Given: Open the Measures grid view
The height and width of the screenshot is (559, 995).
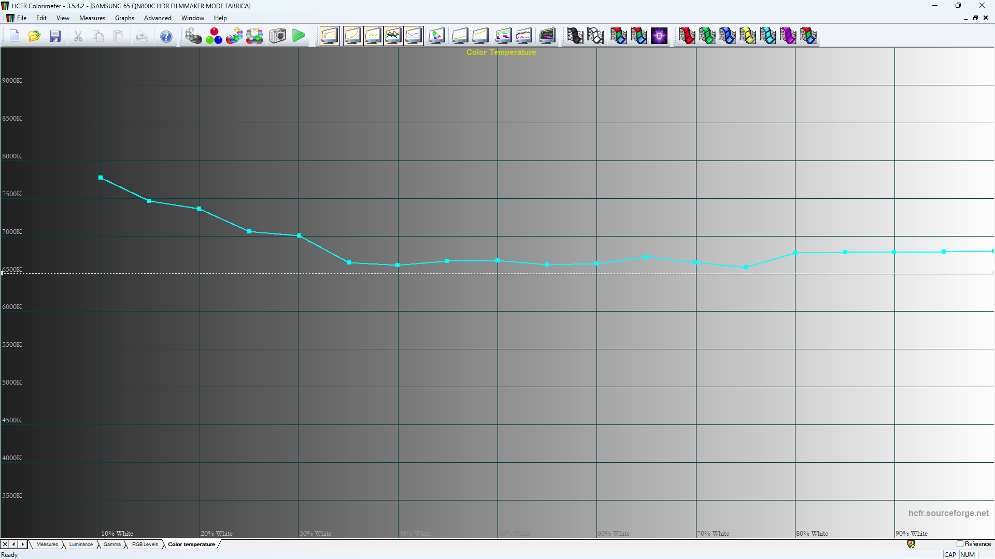Looking at the screenshot, I should [330, 36].
